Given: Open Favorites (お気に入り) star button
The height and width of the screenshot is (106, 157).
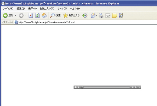Looking at the screenshot, I should coord(72,15).
